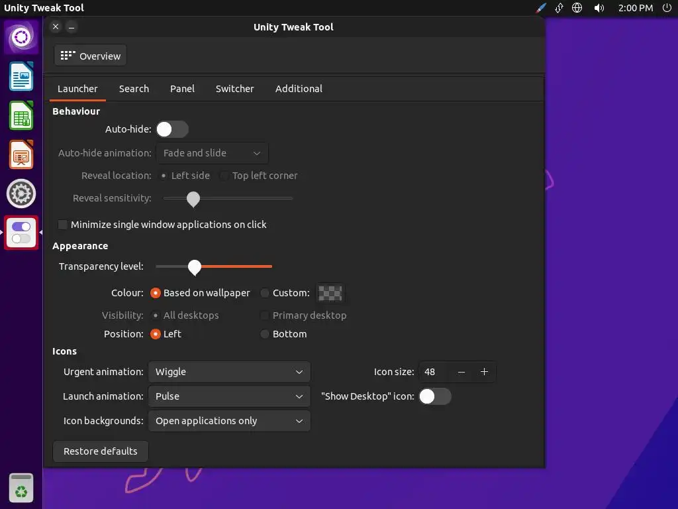
Task: Open System Settings gear icon in dock
Action: [21, 194]
